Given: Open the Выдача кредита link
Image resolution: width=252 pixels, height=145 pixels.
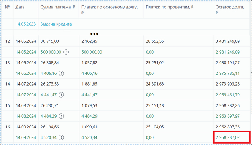Looking at the screenshot, I should click(x=56, y=24).
